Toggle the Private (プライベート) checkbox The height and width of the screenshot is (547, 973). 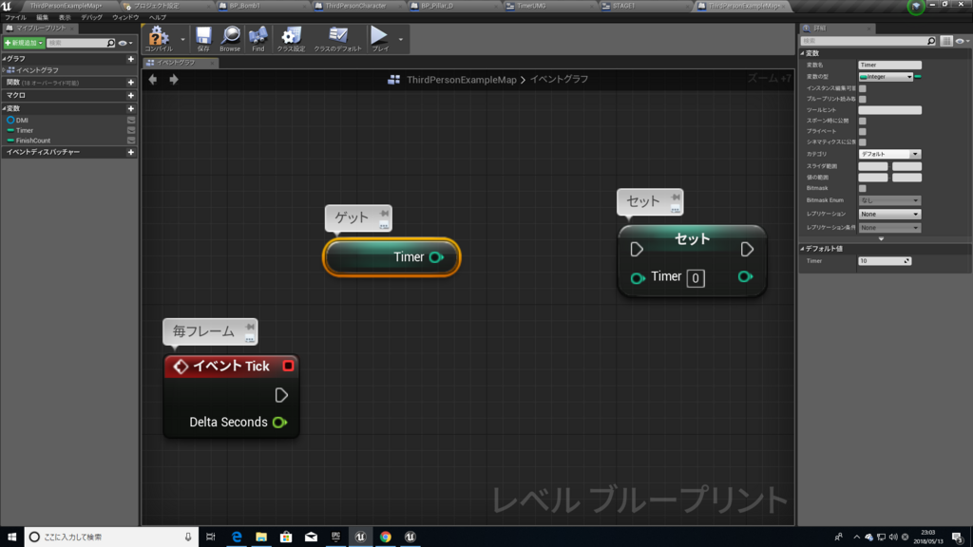point(863,131)
